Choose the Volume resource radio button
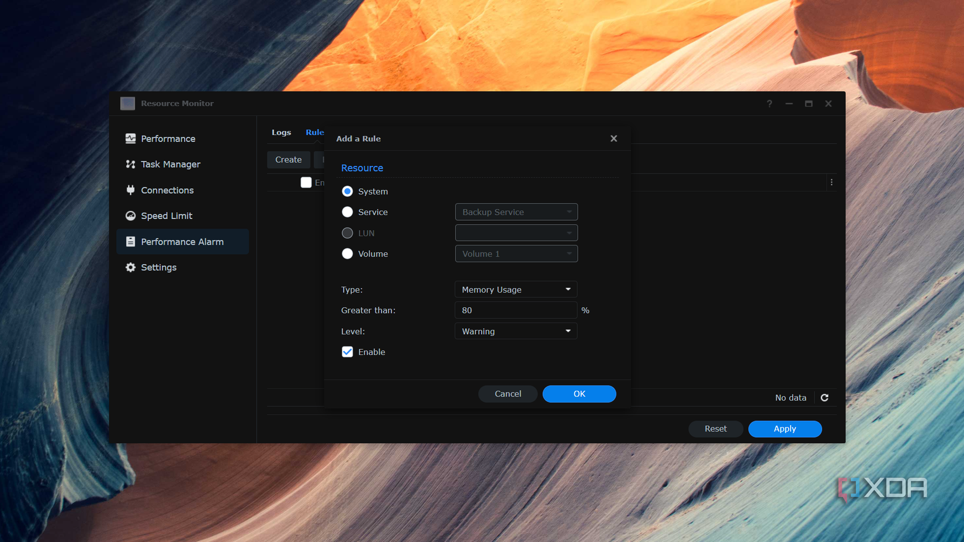This screenshot has height=542, width=964. pyautogui.click(x=347, y=253)
